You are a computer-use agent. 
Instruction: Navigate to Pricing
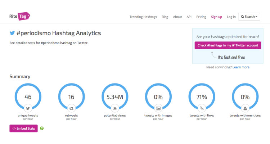point(201,17)
